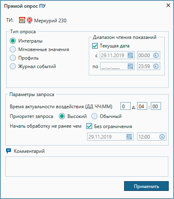The width and height of the screenshot is (174, 199).
Task: Click the start date field 29.11.2019 in range
Action: (117, 55)
